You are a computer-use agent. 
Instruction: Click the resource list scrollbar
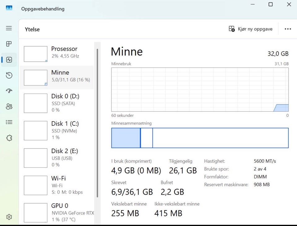pyautogui.click(x=97, y=123)
